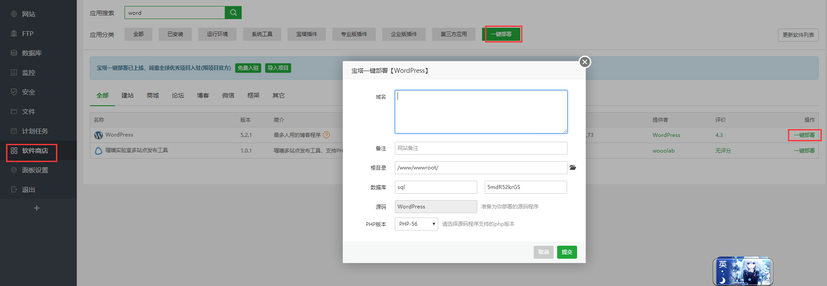Click the 免费入驻 green button
This screenshot has height=286, width=827.
(248, 68)
